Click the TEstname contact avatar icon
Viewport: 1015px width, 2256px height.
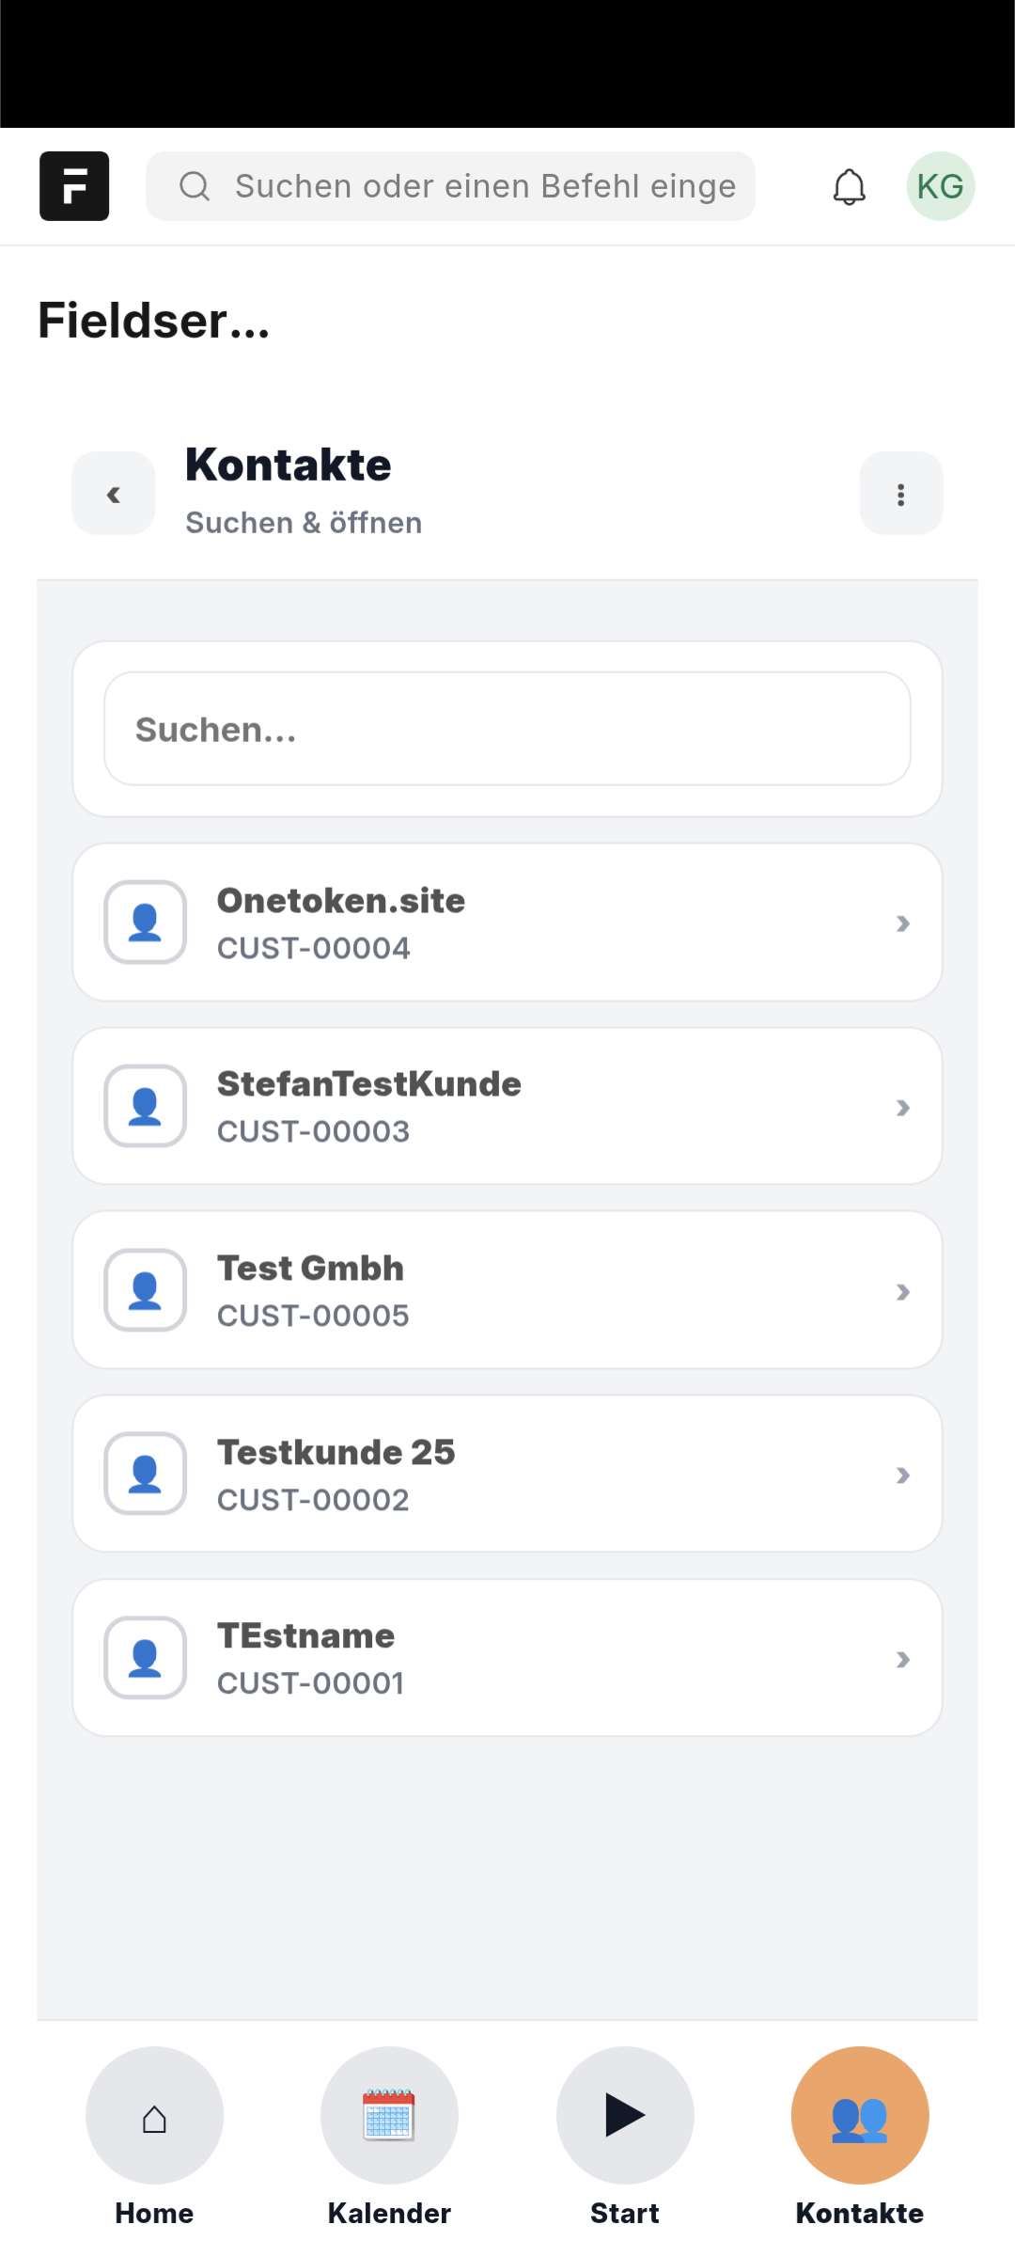(145, 1658)
